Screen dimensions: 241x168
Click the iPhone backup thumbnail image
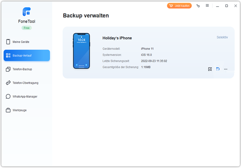pos(81,51)
